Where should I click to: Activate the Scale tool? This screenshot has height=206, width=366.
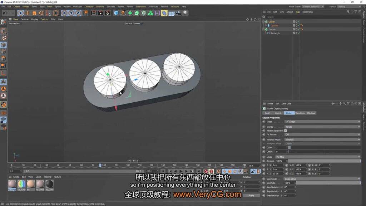click(x=34, y=13)
